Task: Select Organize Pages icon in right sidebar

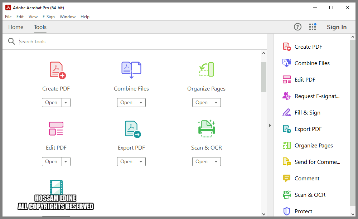Action: (x=287, y=145)
